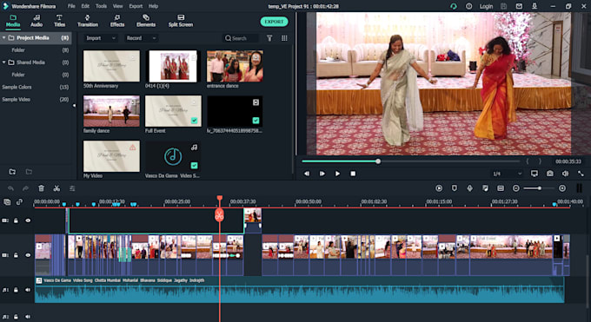The height and width of the screenshot is (322, 591).
Task: Open the Record dropdown
Action: tap(141, 38)
